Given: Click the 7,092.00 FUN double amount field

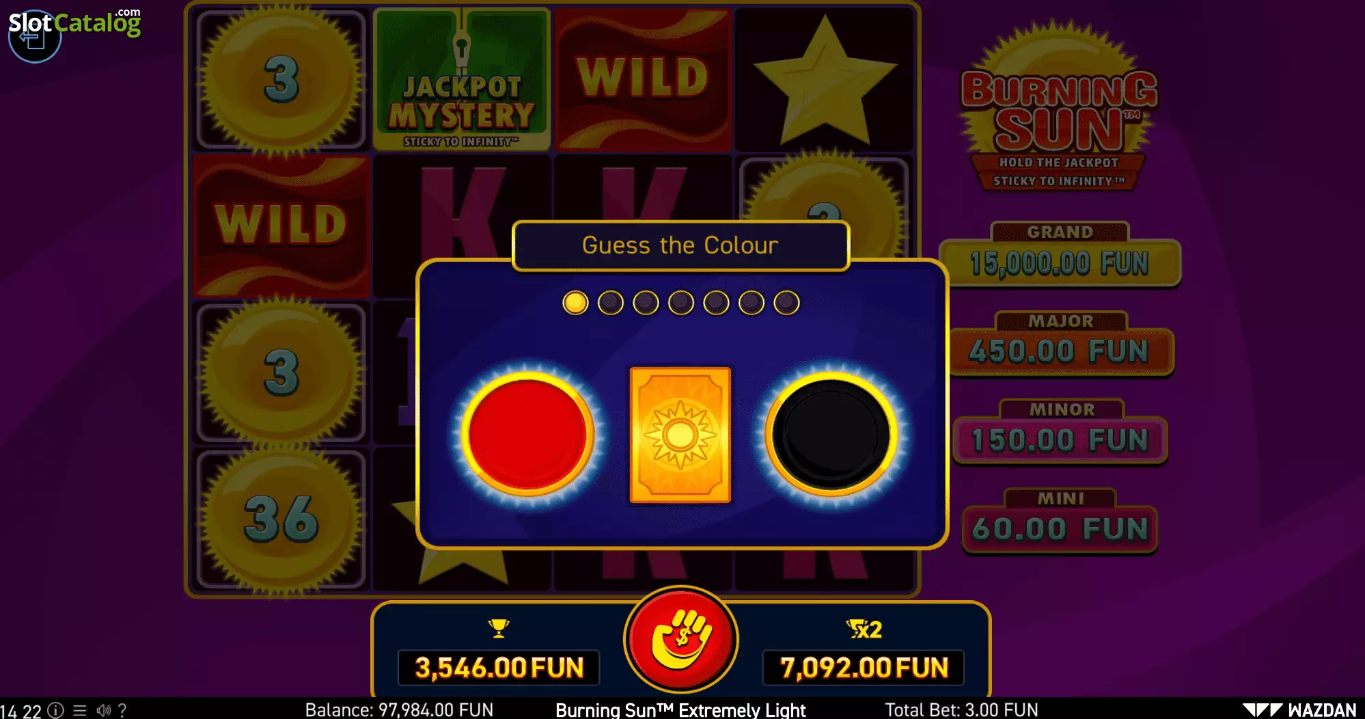Looking at the screenshot, I should 864,668.
